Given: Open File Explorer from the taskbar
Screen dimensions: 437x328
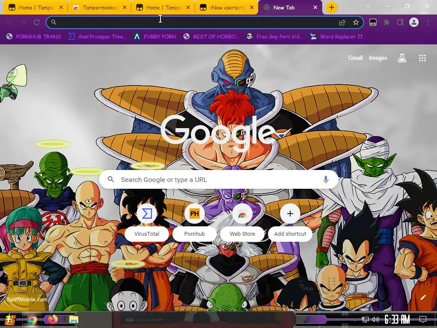Looking at the screenshot, I should [x=73, y=319].
